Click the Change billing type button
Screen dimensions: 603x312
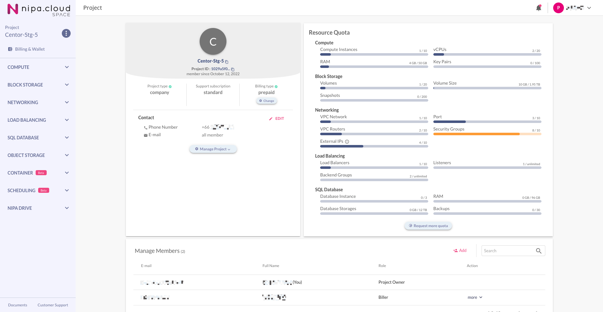click(266, 101)
